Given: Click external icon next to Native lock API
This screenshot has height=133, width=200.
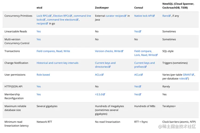Looking at the screenshot, I should click(154, 16).
